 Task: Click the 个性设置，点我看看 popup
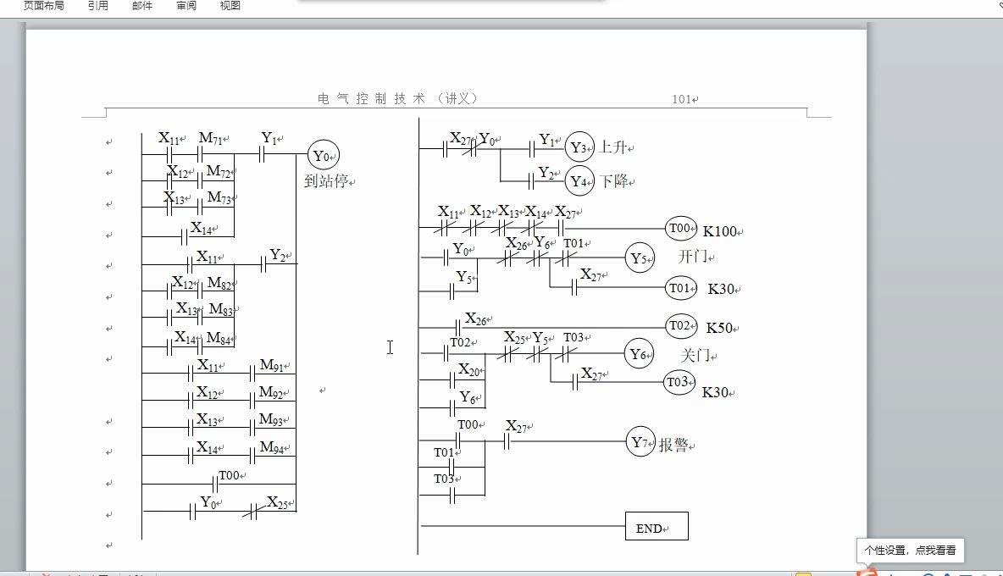pos(912,551)
